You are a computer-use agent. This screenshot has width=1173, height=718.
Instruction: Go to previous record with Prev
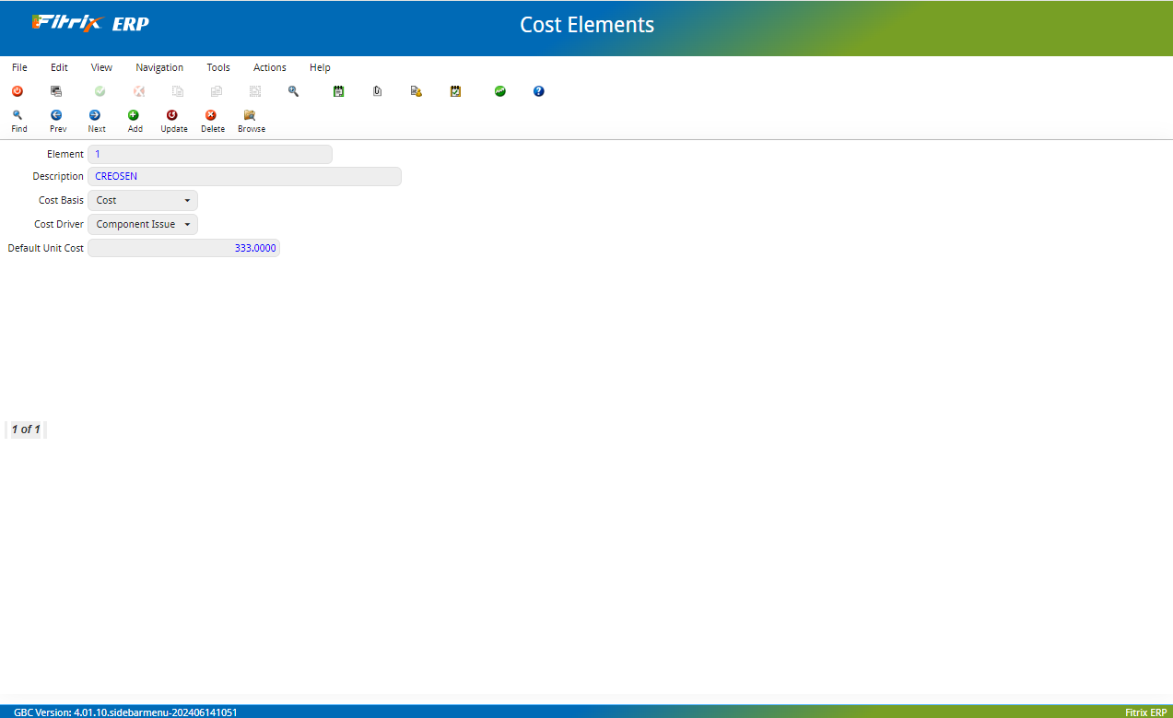(x=57, y=121)
